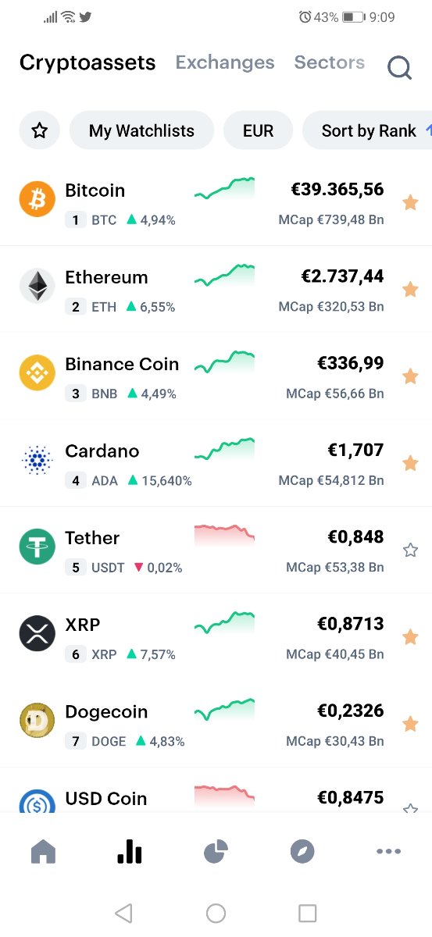
Task: Tap the Android back navigation button
Action: click(x=123, y=913)
